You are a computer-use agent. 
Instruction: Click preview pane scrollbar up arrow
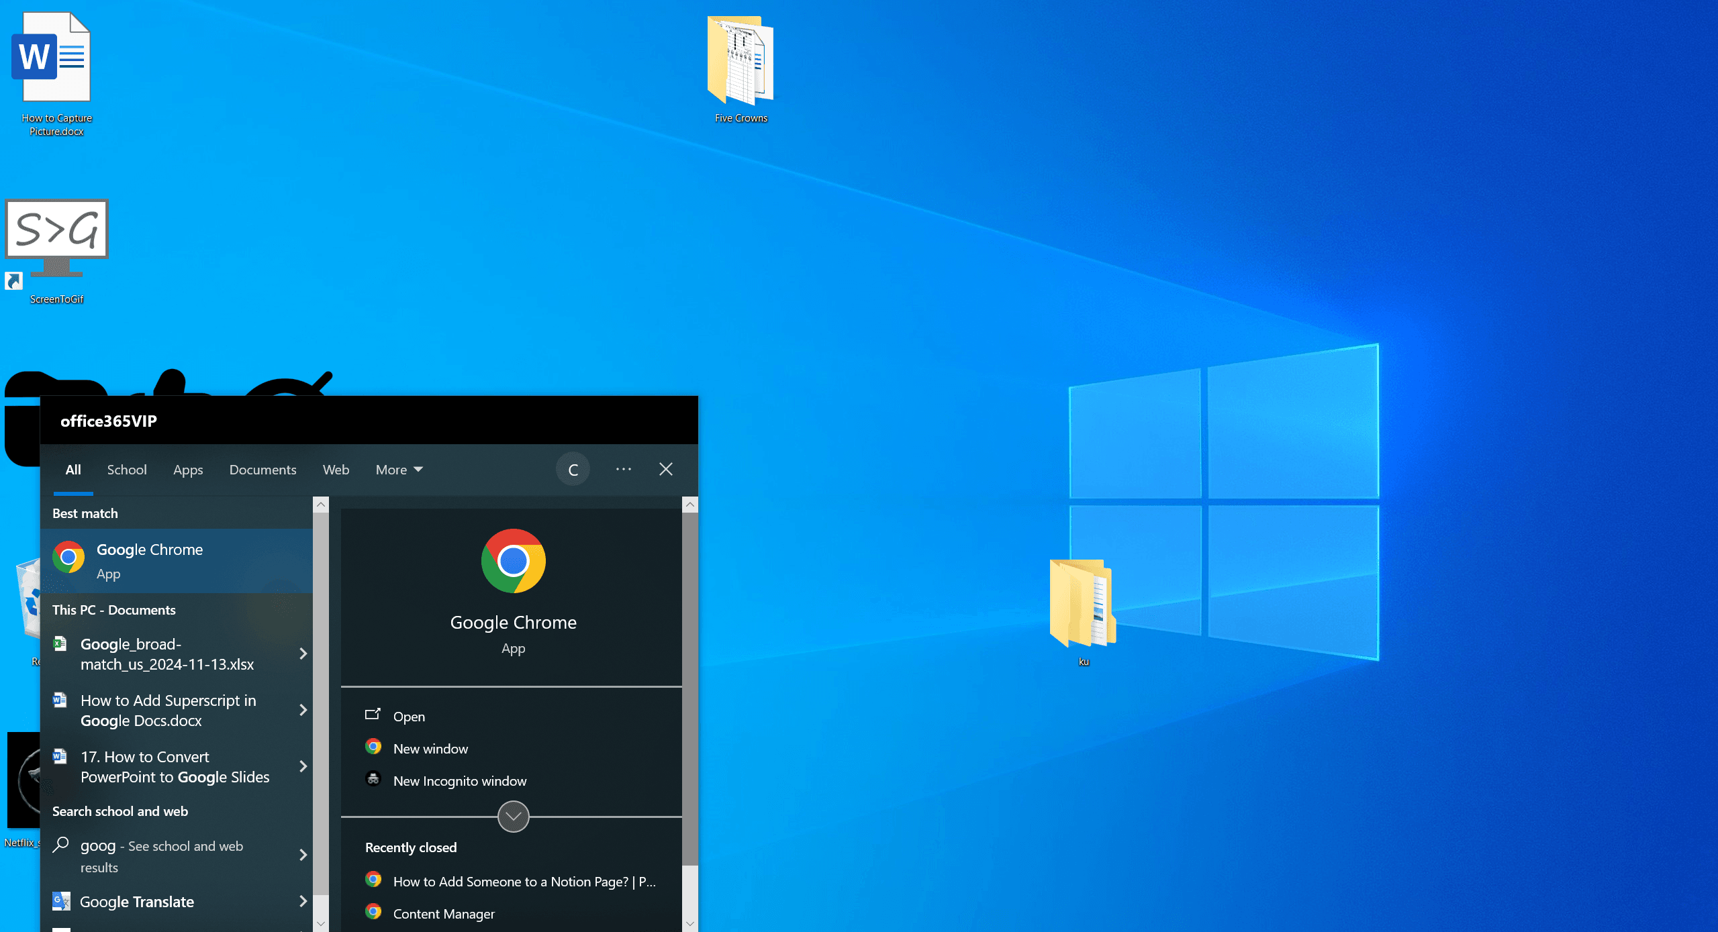click(689, 505)
